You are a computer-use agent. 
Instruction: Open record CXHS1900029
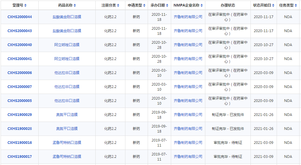click(x=20, y=115)
